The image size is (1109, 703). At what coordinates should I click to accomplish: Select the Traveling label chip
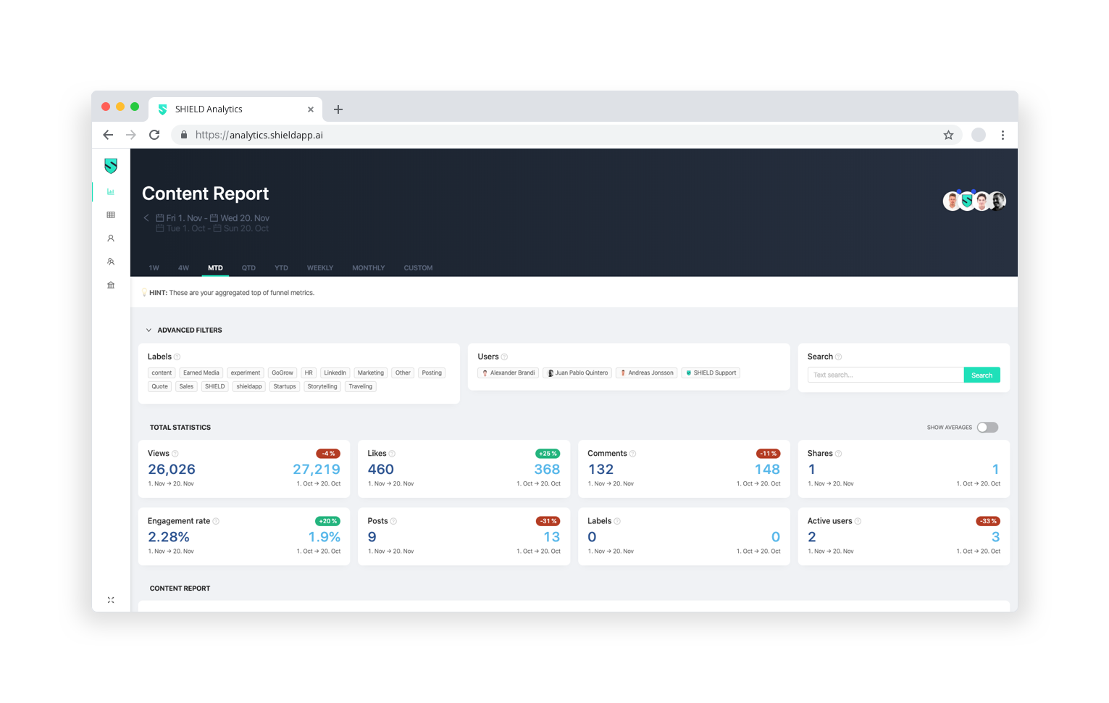(x=361, y=387)
